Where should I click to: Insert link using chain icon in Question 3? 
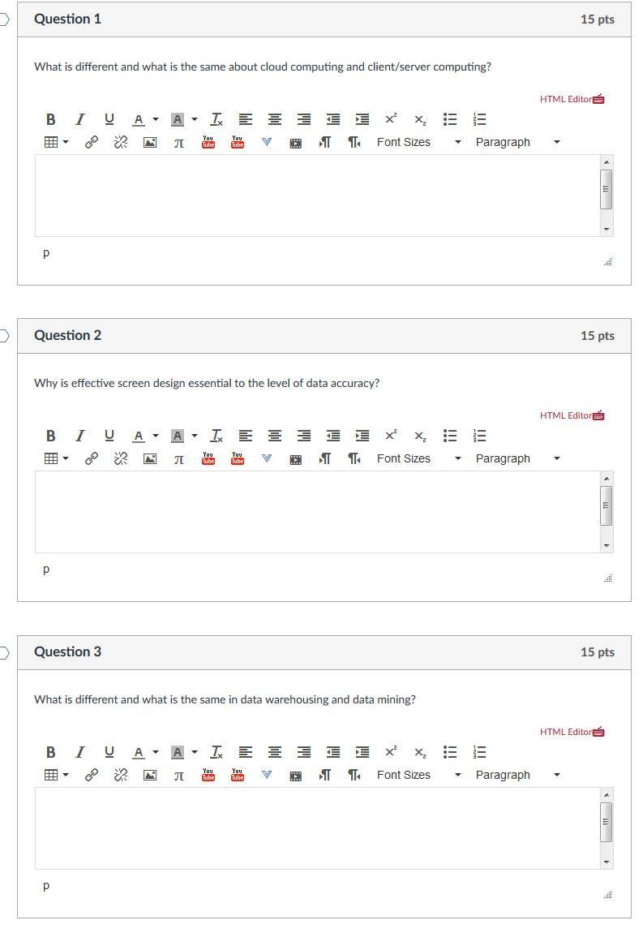point(91,776)
